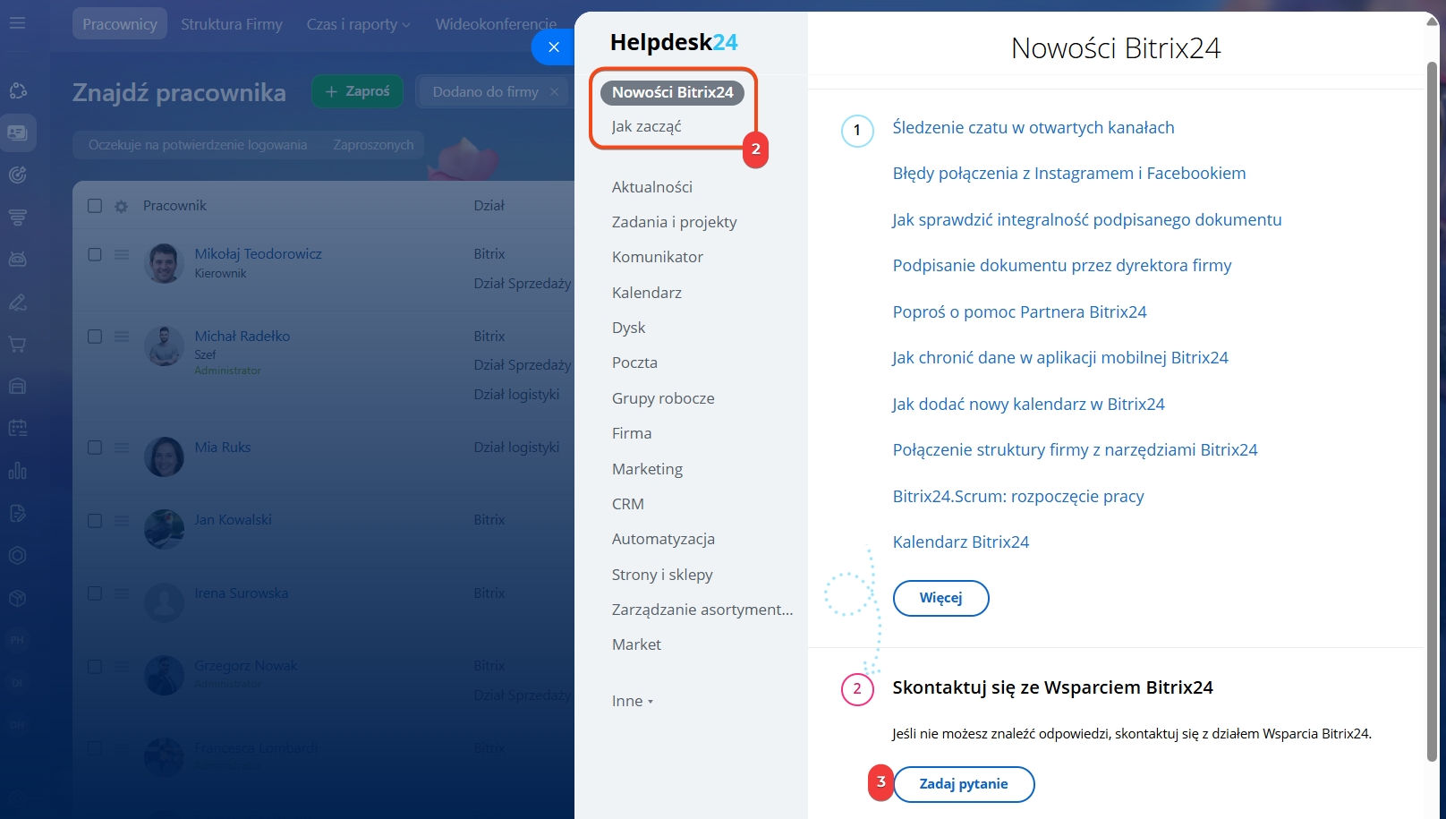Click Mikołaj Teodorowicz's avatar photo
Screen dimensions: 1446x819
point(164,263)
